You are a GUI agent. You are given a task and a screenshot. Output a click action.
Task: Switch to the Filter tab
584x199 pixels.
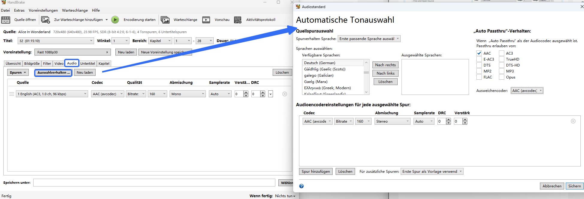[47, 64]
